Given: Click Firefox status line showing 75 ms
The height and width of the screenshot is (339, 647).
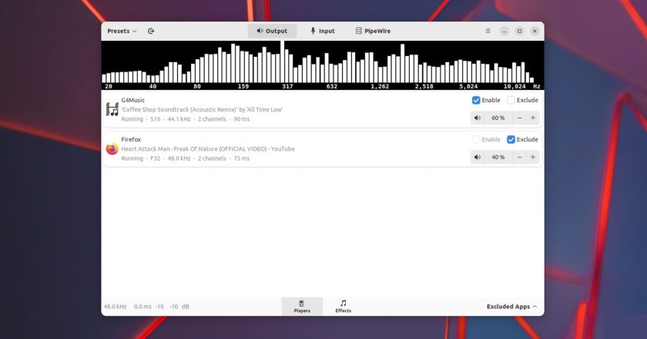Looking at the screenshot, I should pos(186,158).
